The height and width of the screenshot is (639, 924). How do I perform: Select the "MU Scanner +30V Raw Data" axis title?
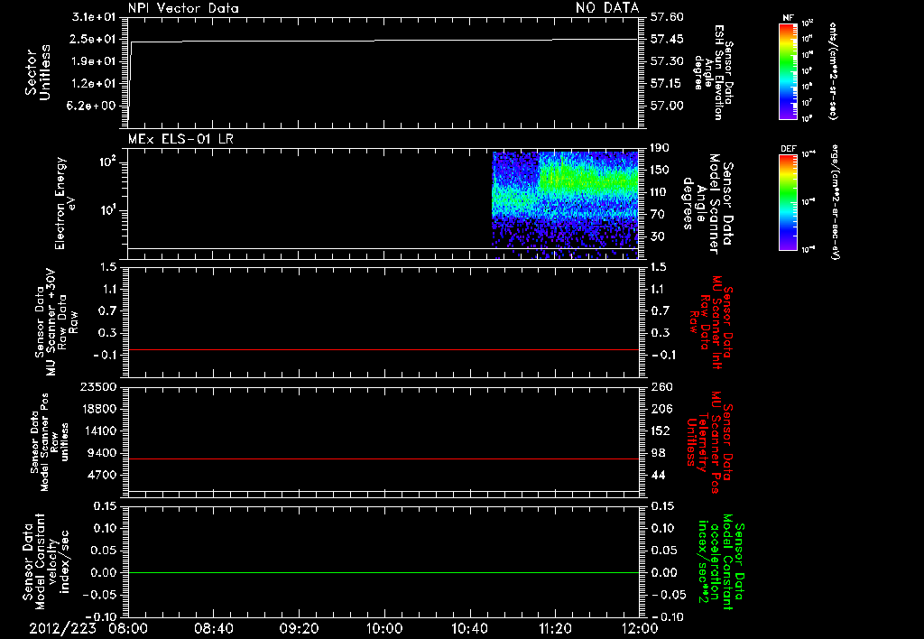tap(57, 322)
